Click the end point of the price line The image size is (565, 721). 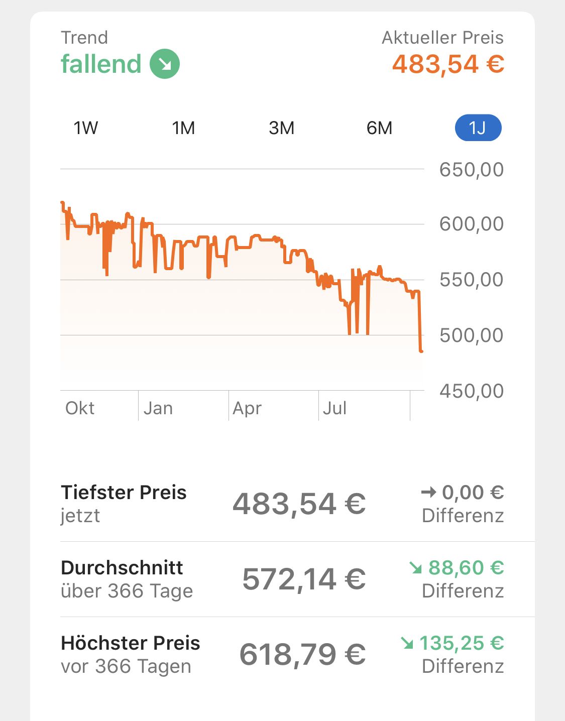pyautogui.click(x=421, y=351)
